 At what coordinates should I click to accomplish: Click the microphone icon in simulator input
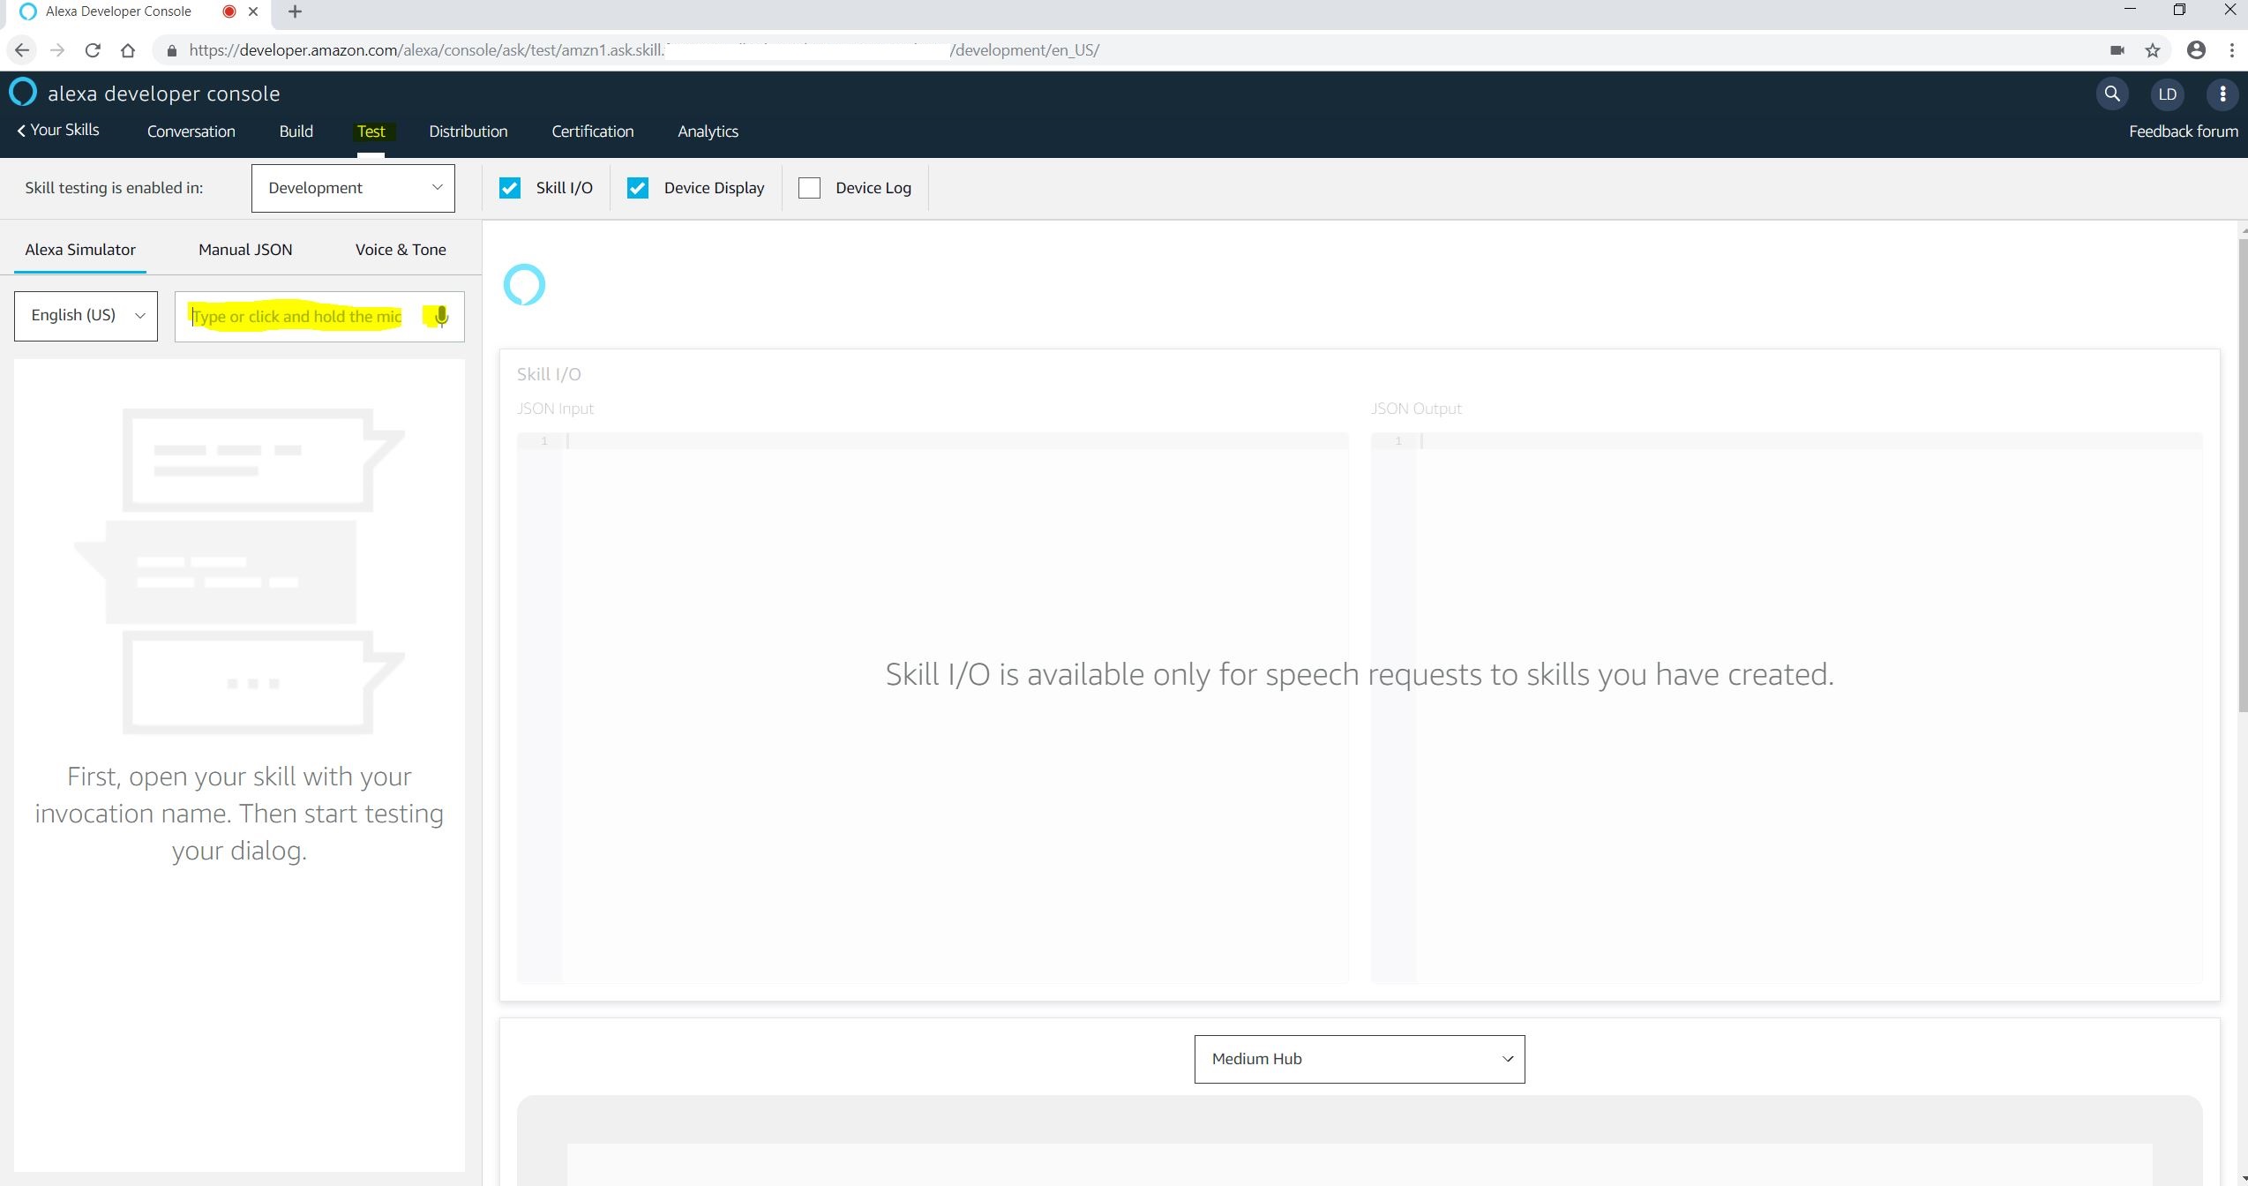(x=441, y=316)
